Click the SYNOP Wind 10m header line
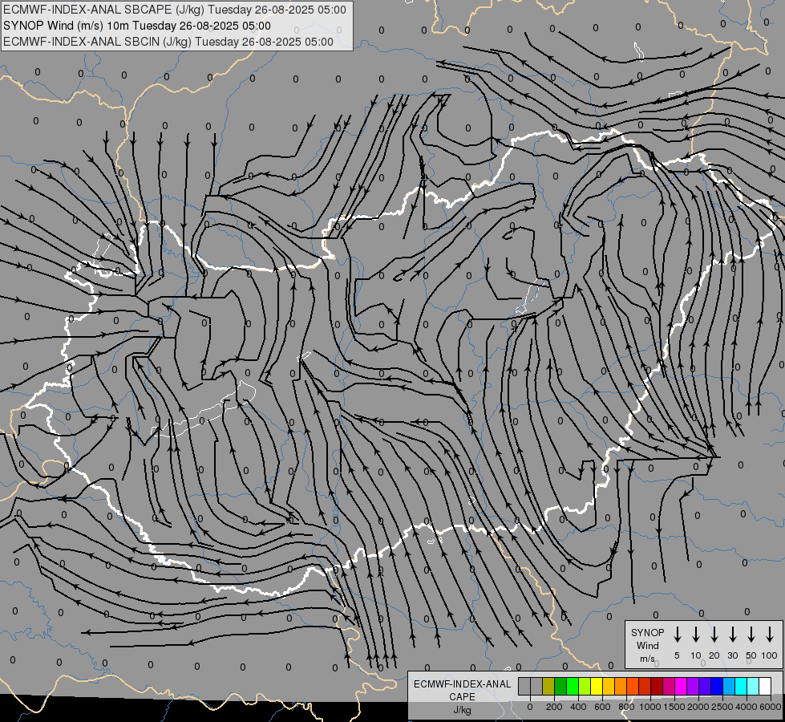 pos(136,26)
